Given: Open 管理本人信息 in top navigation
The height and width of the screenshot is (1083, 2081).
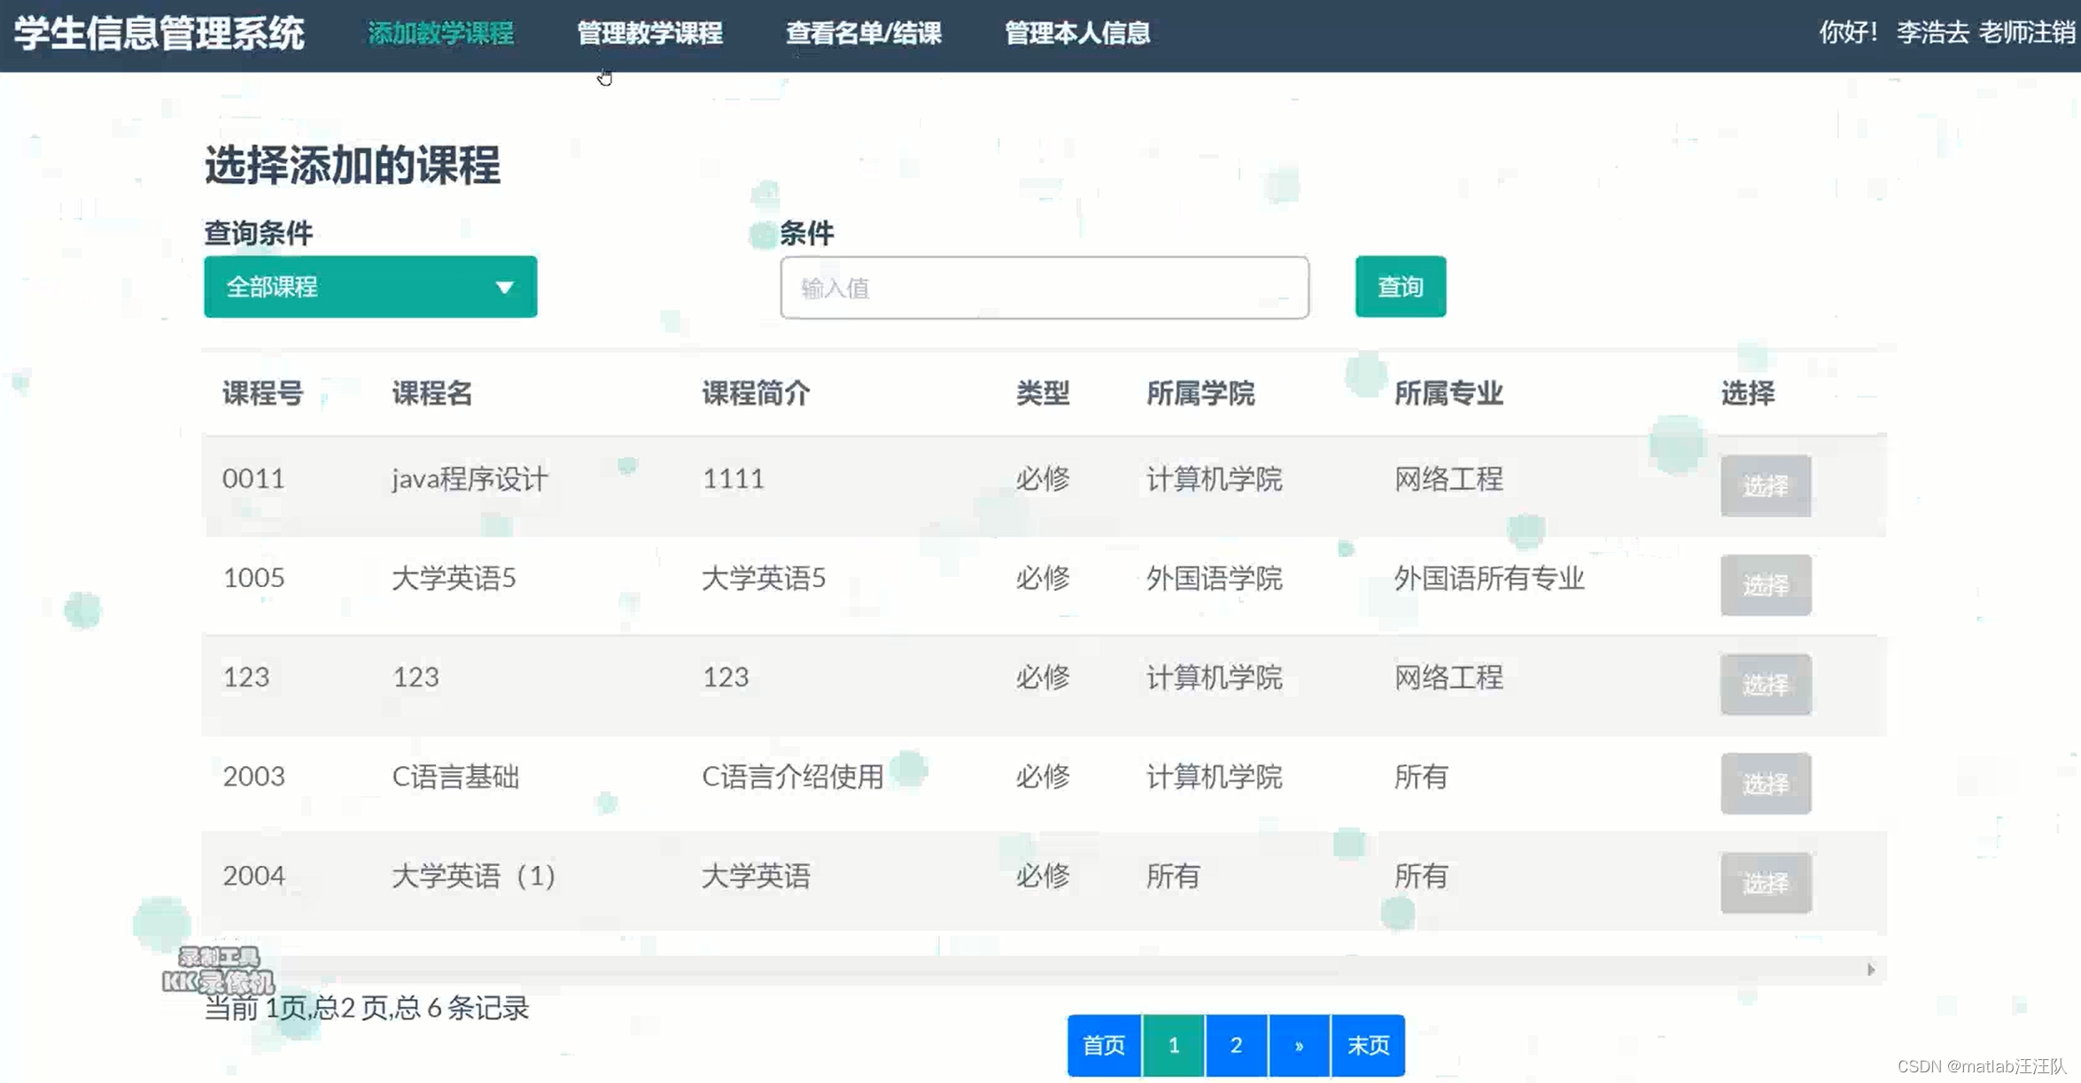Looking at the screenshot, I should point(1076,34).
